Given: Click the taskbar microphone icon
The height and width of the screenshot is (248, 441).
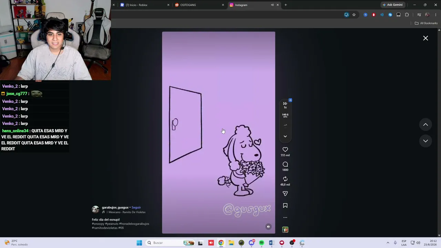Looking at the screenshot, I should point(395,243).
